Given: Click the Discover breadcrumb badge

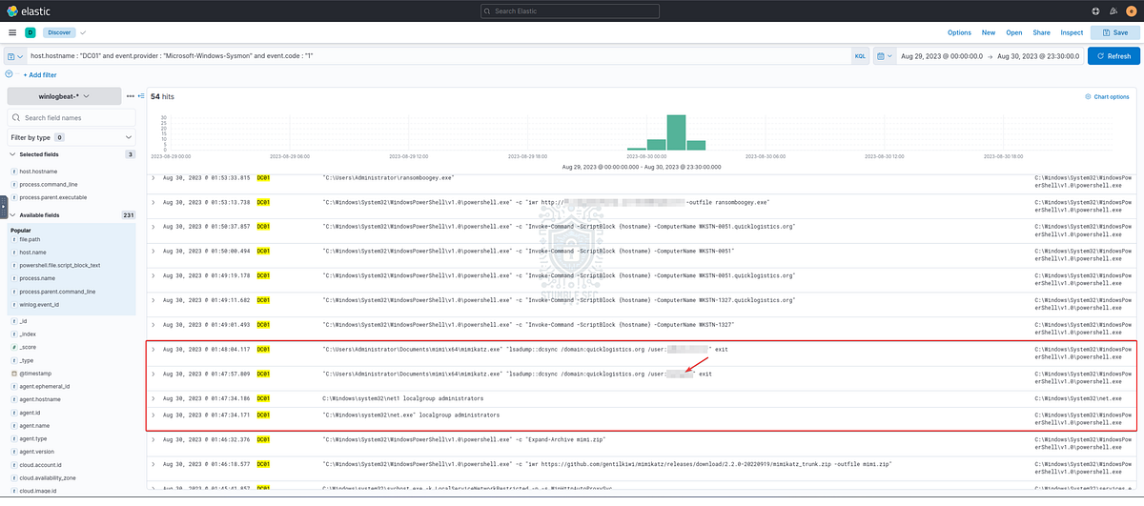Looking at the screenshot, I should (x=59, y=32).
